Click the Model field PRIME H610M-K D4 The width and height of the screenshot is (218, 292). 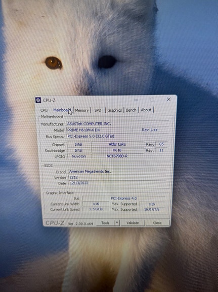[x=99, y=130]
